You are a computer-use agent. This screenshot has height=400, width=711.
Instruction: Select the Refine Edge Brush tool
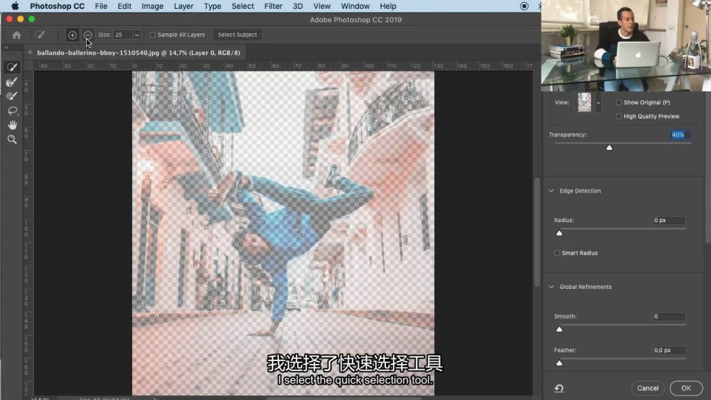[12, 82]
